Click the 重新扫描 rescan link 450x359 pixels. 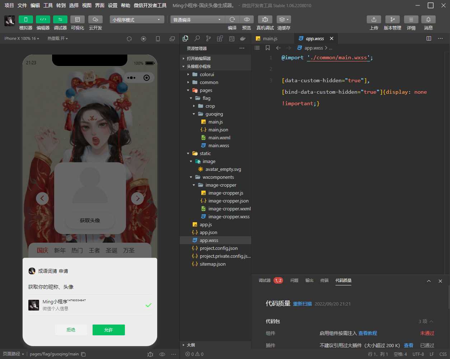303,304
